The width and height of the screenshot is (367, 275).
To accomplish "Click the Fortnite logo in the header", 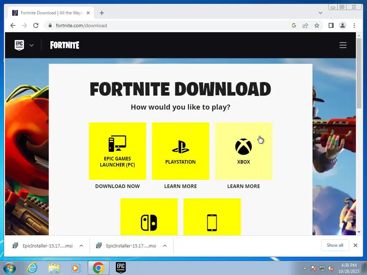I will tap(65, 45).
